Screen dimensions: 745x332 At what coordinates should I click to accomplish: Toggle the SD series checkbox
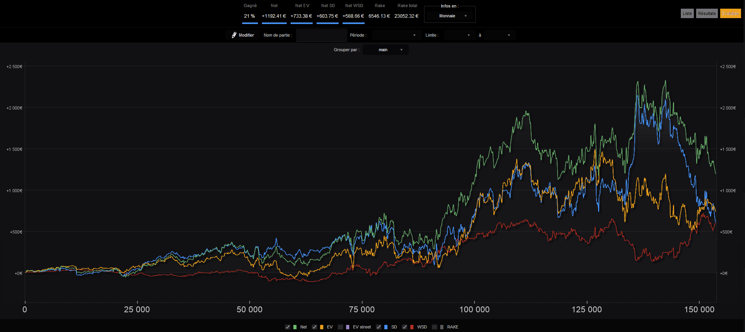coord(378,327)
